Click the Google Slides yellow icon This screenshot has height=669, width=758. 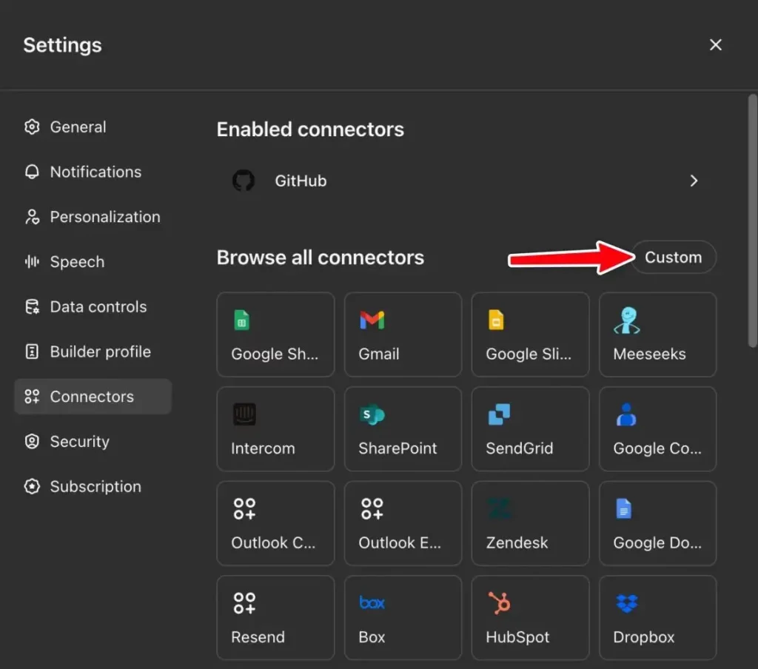point(496,320)
